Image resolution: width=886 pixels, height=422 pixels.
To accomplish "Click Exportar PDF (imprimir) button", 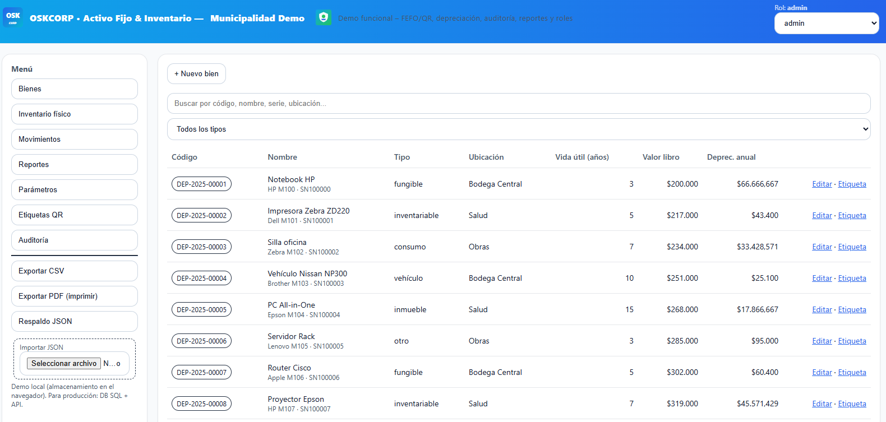I will point(74,296).
